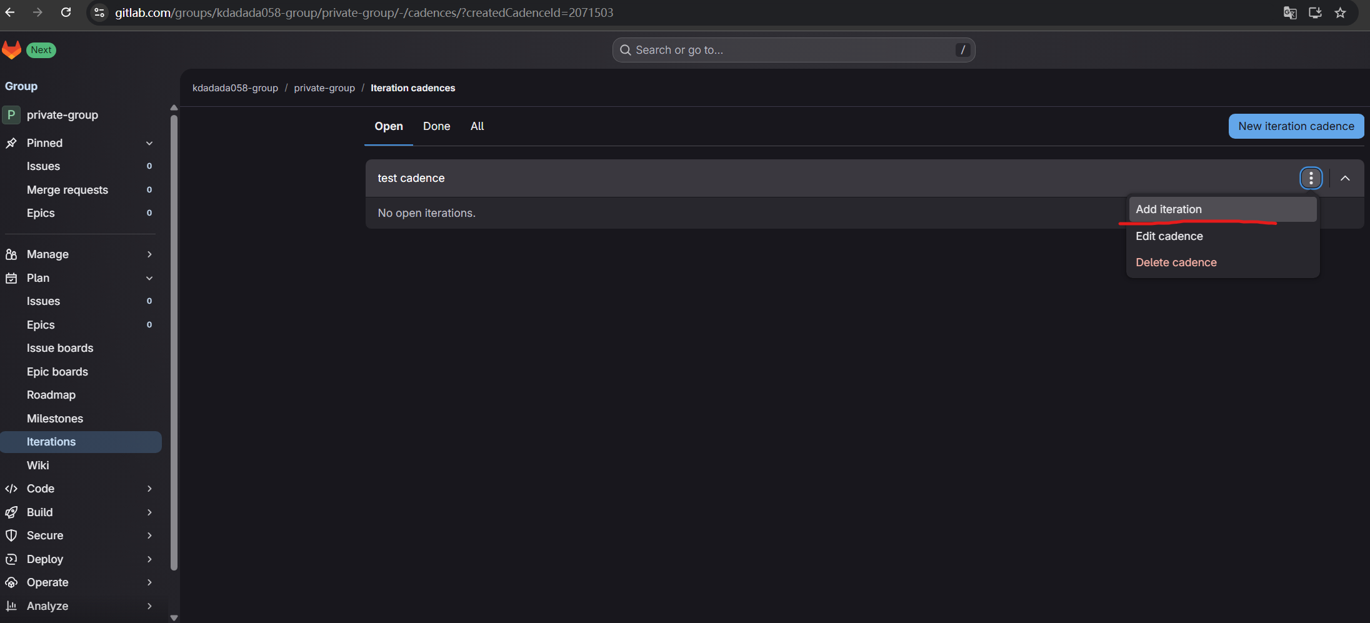Collapse the Pinned sidebar section

click(149, 143)
